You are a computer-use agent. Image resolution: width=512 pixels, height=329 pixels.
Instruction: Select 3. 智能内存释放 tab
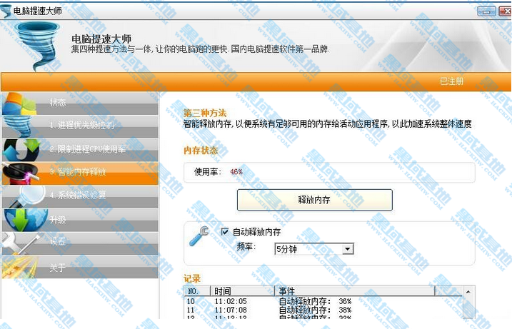click(80, 173)
